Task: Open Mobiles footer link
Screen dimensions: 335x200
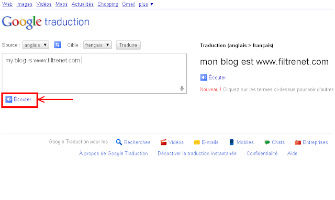Action: 245,142
